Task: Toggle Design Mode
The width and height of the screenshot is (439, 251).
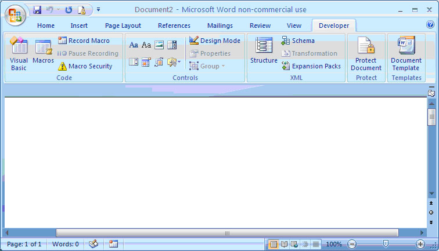Action: (215, 41)
